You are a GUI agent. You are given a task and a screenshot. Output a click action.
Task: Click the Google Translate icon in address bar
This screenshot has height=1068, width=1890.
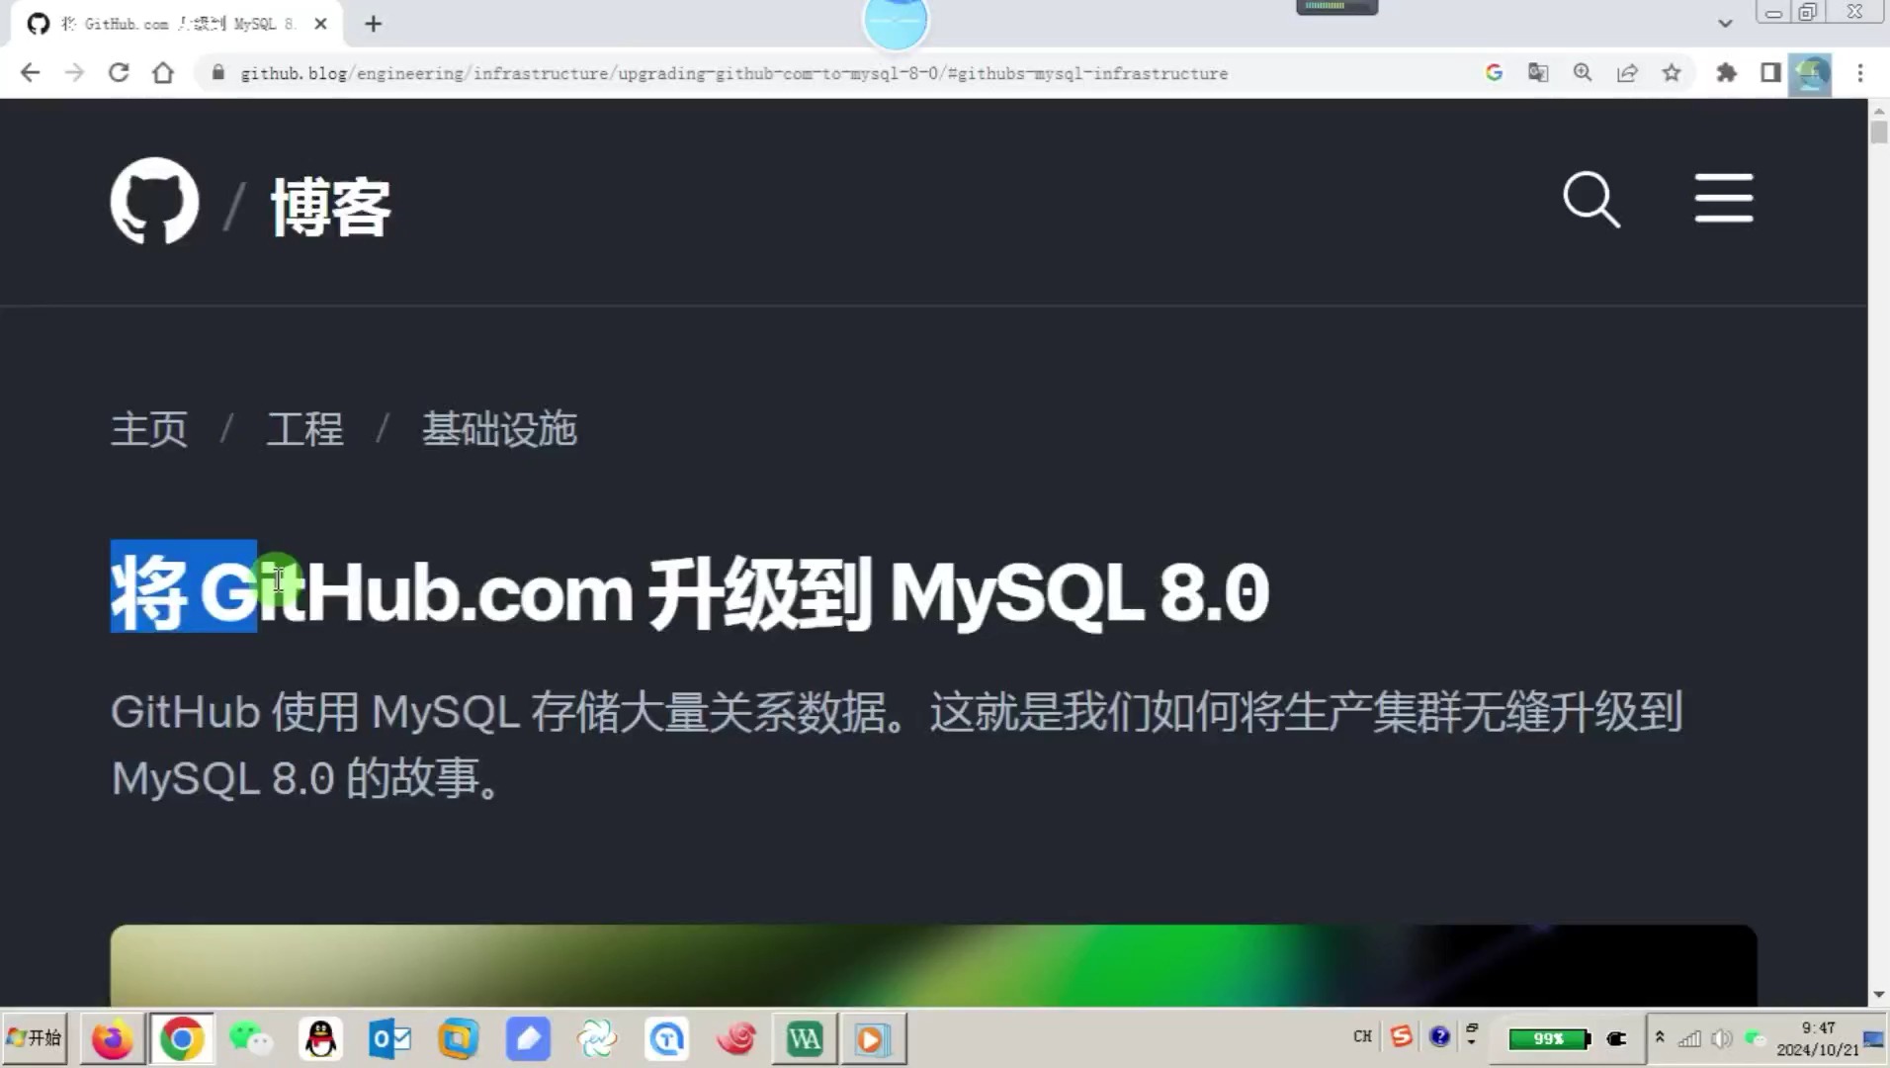pyautogui.click(x=1538, y=72)
